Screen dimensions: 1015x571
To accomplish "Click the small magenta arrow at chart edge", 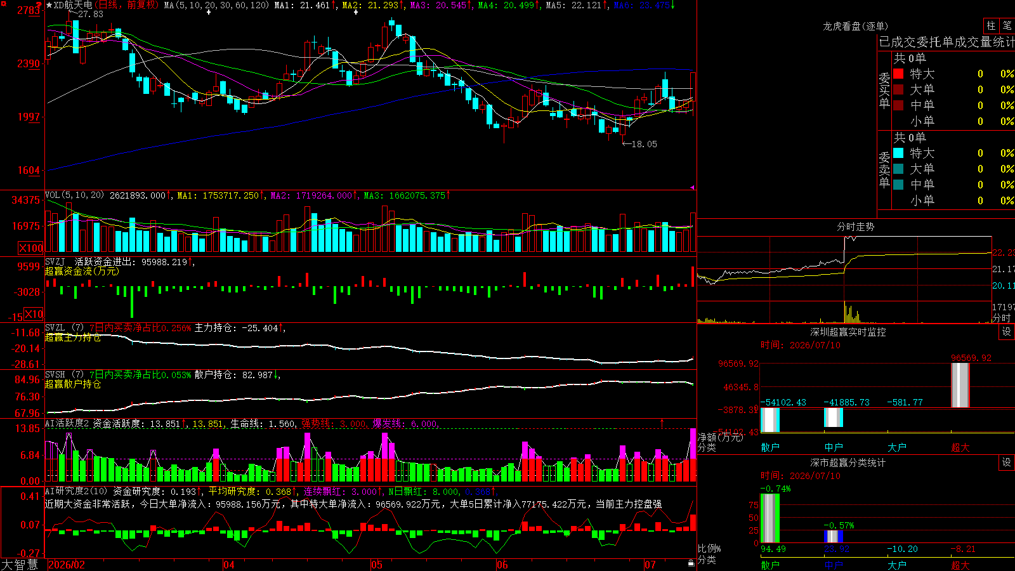I will click(x=692, y=187).
